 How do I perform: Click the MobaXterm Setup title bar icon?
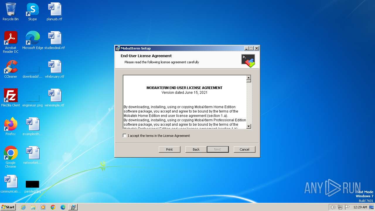click(118, 48)
